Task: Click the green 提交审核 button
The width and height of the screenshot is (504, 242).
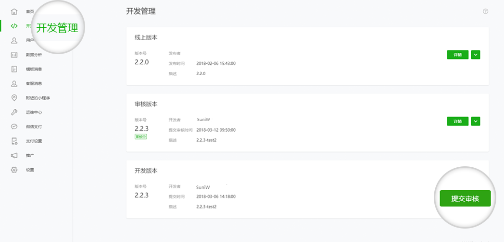Action: (465, 198)
